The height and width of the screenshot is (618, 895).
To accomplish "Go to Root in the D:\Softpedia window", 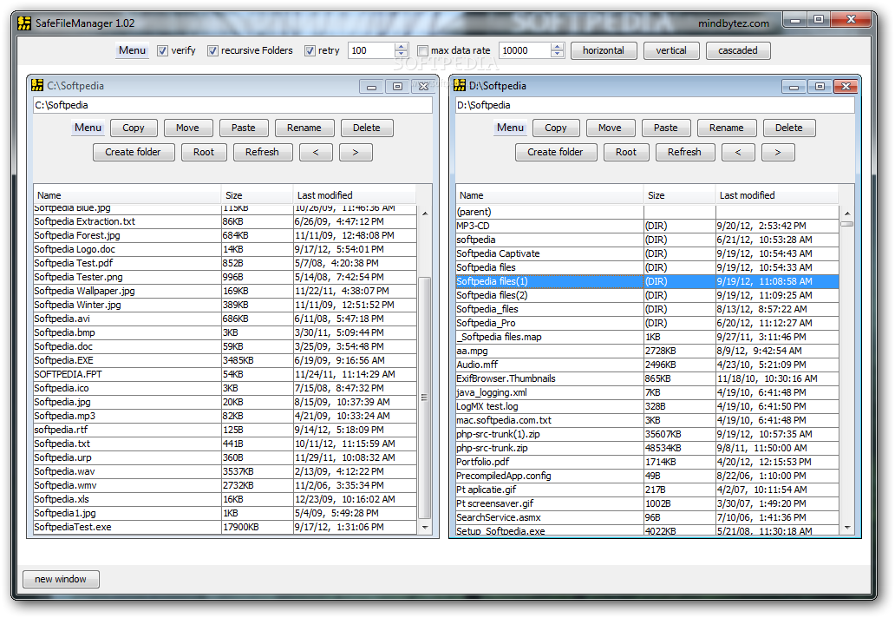I will [626, 152].
